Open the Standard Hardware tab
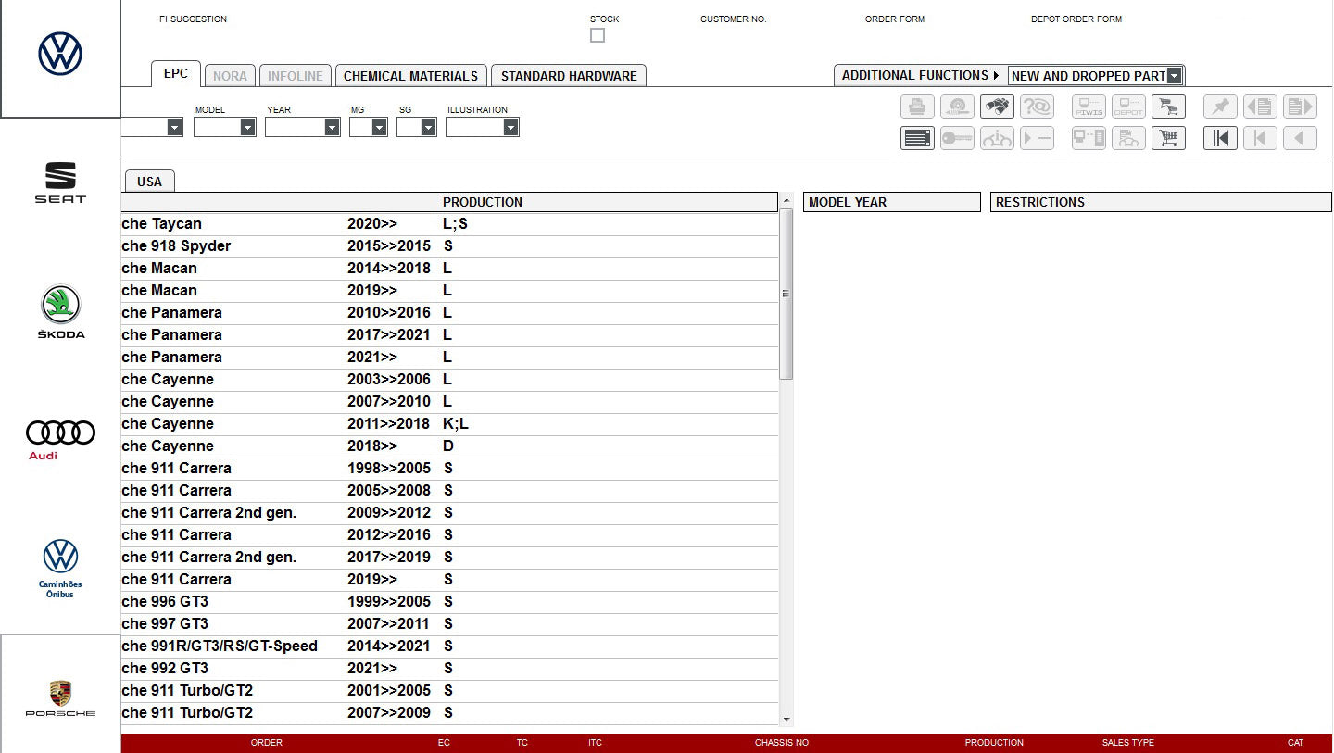The image size is (1334, 753). tap(569, 76)
